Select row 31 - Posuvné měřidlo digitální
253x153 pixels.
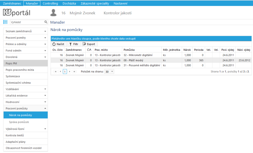click(151, 65)
